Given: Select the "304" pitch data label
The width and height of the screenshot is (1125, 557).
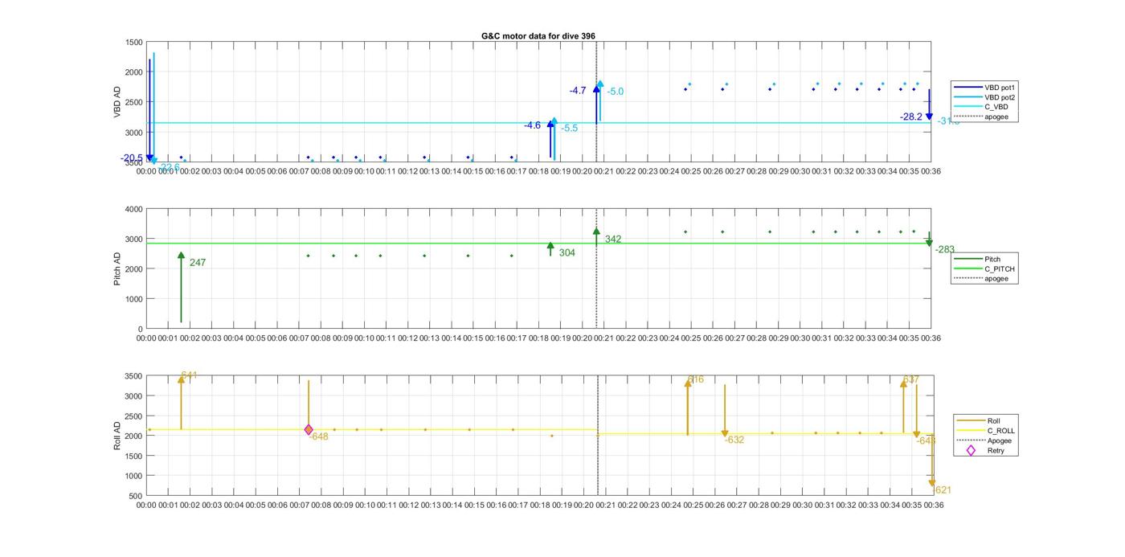Looking at the screenshot, I should 567,252.
